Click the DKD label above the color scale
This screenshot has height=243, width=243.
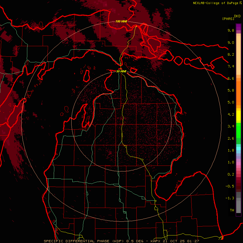point(237,16)
